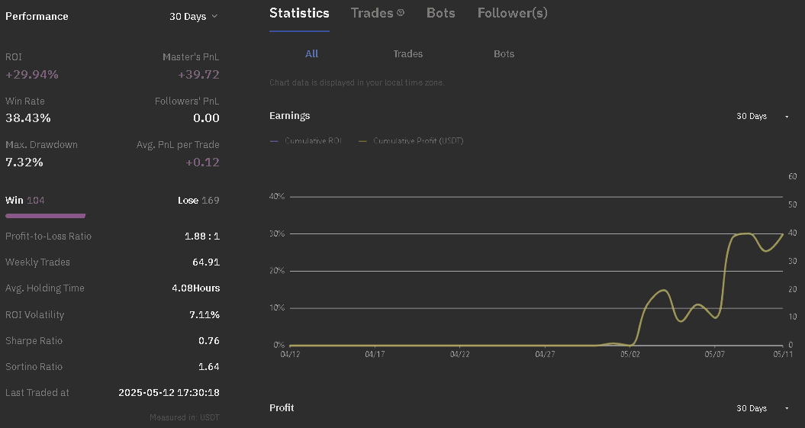The height and width of the screenshot is (428, 805).
Task: Click the purple Win/Lose ratio bar
Action: [x=45, y=216]
